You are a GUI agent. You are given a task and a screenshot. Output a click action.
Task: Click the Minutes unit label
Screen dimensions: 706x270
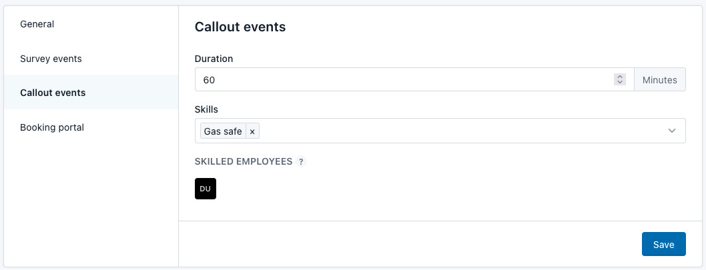pyautogui.click(x=660, y=79)
